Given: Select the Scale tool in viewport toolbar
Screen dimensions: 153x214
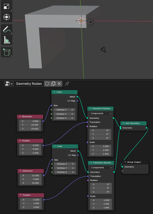Looking at the screenshot, I should [x=6, y=6].
